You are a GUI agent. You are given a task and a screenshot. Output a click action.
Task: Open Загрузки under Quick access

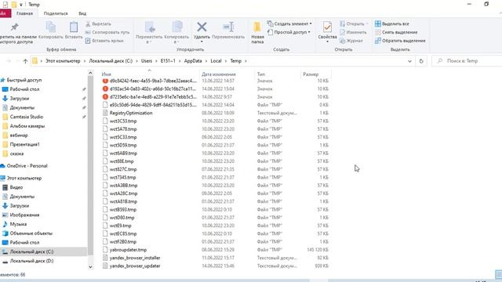[x=19, y=99]
